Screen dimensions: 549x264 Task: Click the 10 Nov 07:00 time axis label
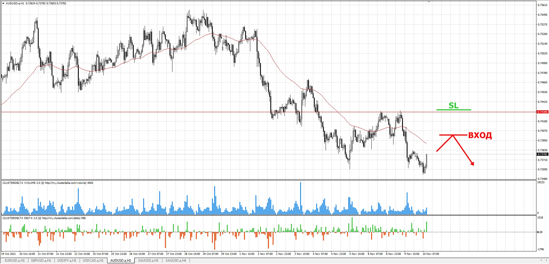point(431,254)
